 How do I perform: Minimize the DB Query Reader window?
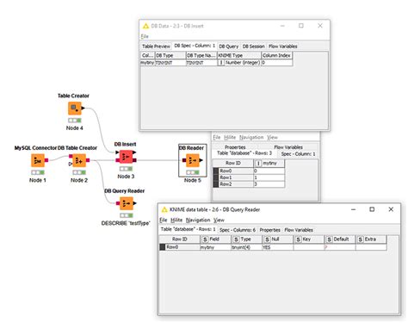click(x=354, y=209)
